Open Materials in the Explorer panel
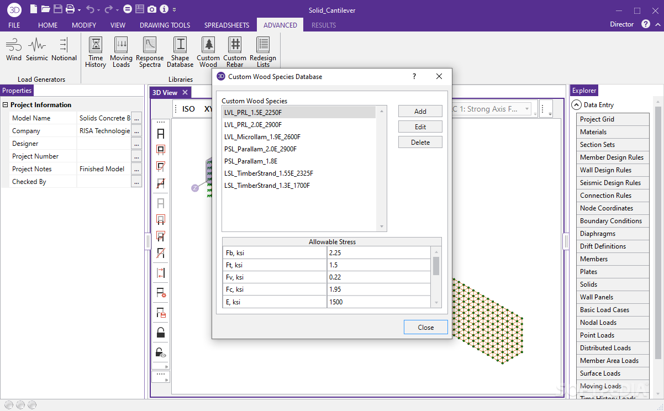 click(613, 131)
